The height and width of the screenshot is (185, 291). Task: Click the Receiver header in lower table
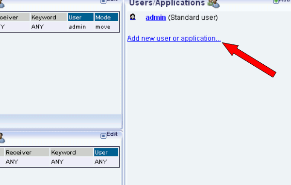tap(27, 152)
